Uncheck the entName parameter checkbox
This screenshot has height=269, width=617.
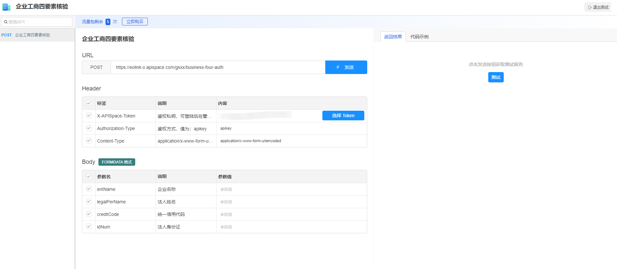click(89, 189)
